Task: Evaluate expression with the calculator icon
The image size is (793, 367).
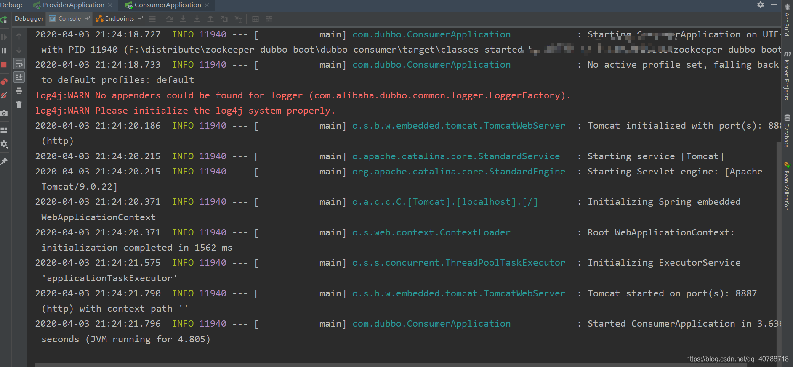Action: click(255, 19)
